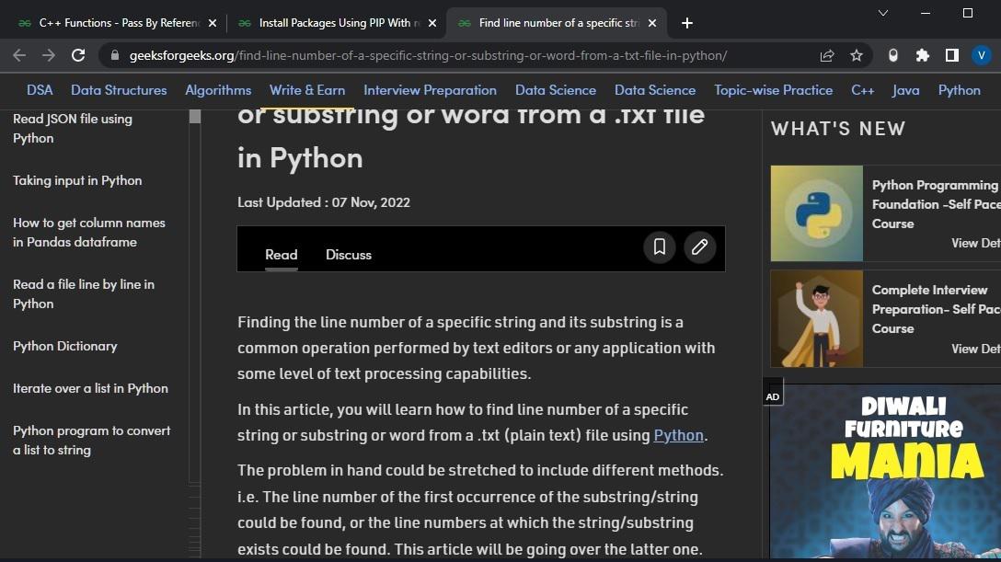Click the address bar URL
Screen dimensions: 1001x562
point(428,55)
